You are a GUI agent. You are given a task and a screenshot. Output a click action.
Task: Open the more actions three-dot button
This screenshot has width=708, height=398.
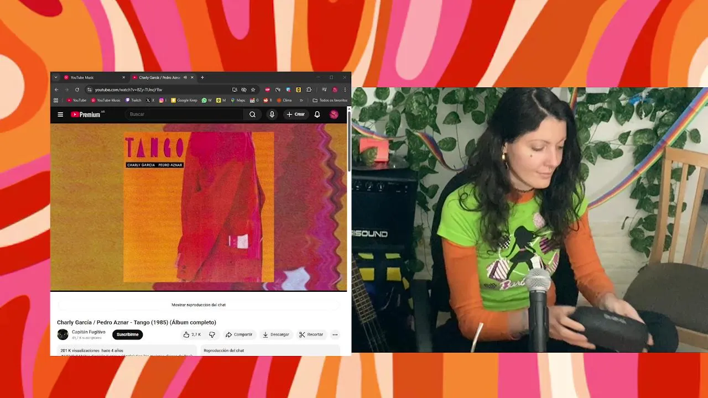tap(335, 334)
